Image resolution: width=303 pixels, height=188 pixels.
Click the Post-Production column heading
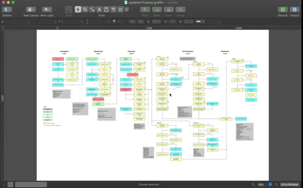[188, 51]
